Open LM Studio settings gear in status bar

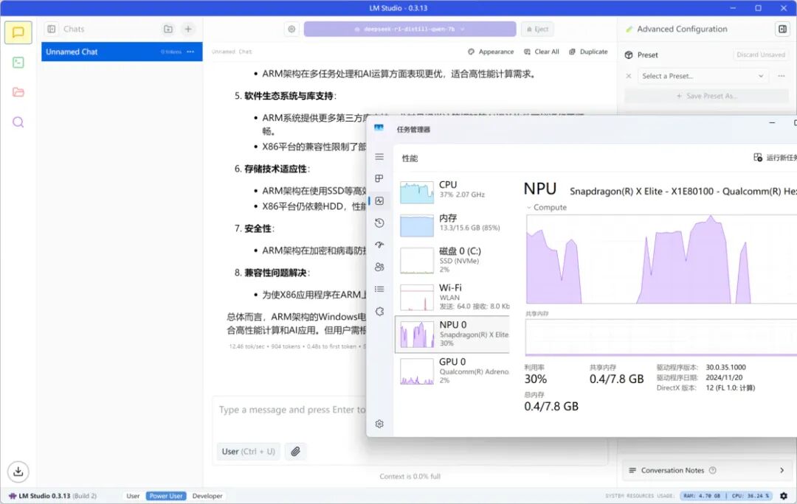(x=784, y=496)
